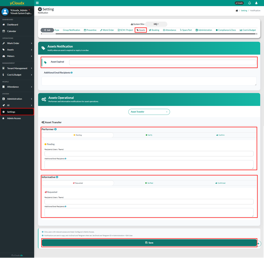Click the home icon in breadcrumb
This screenshot has width=264, height=258.
coord(237,11)
